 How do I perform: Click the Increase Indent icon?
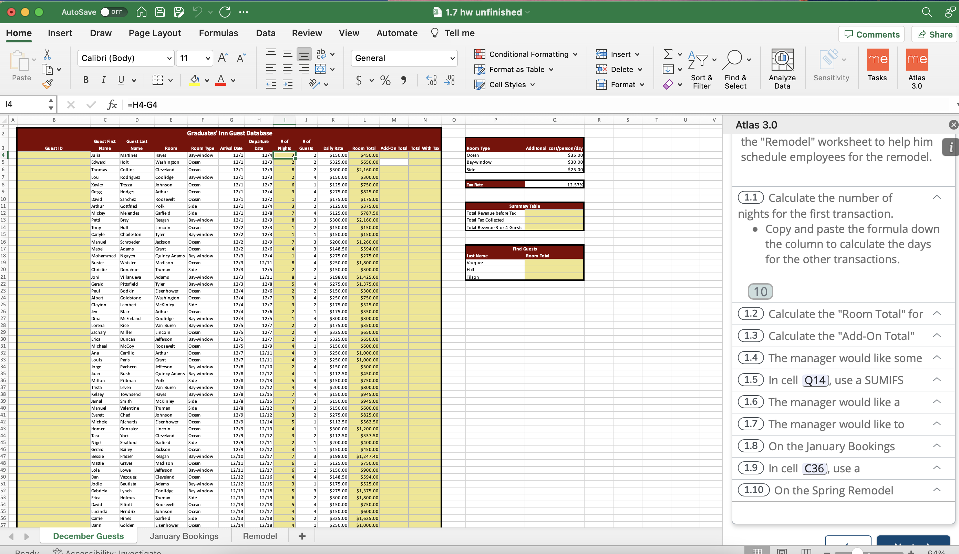click(x=288, y=84)
